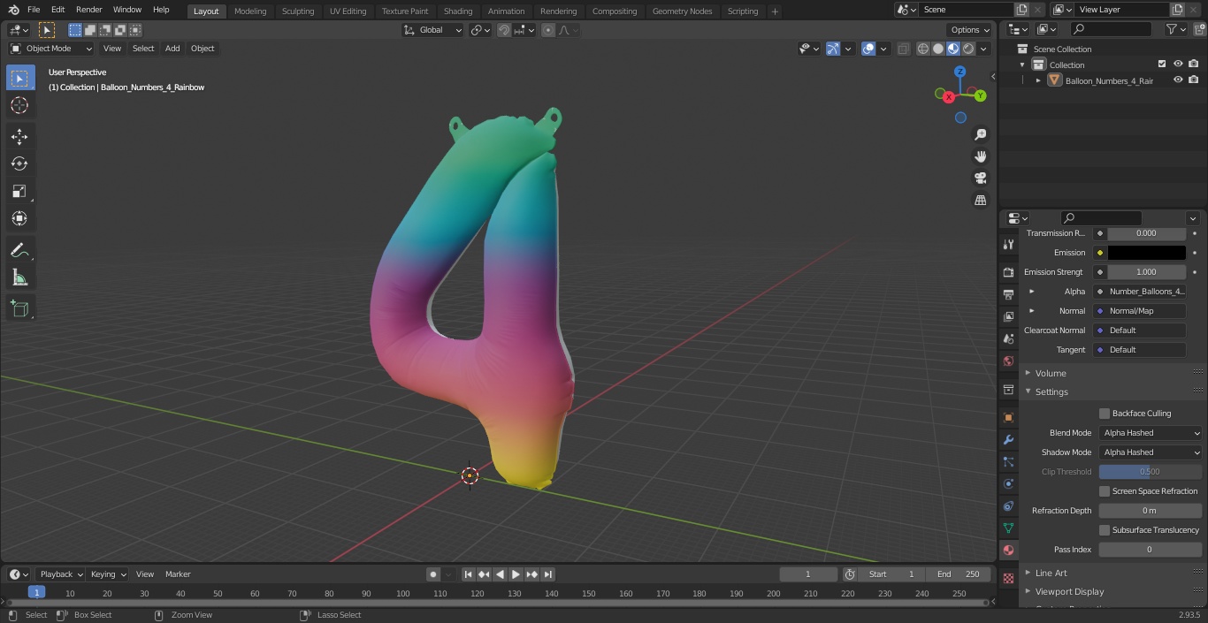Open the Render menu
The height and width of the screenshot is (623, 1208).
coord(88,10)
